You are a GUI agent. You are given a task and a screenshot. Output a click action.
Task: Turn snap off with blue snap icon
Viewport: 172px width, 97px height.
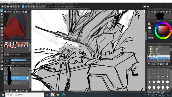click(23, 7)
